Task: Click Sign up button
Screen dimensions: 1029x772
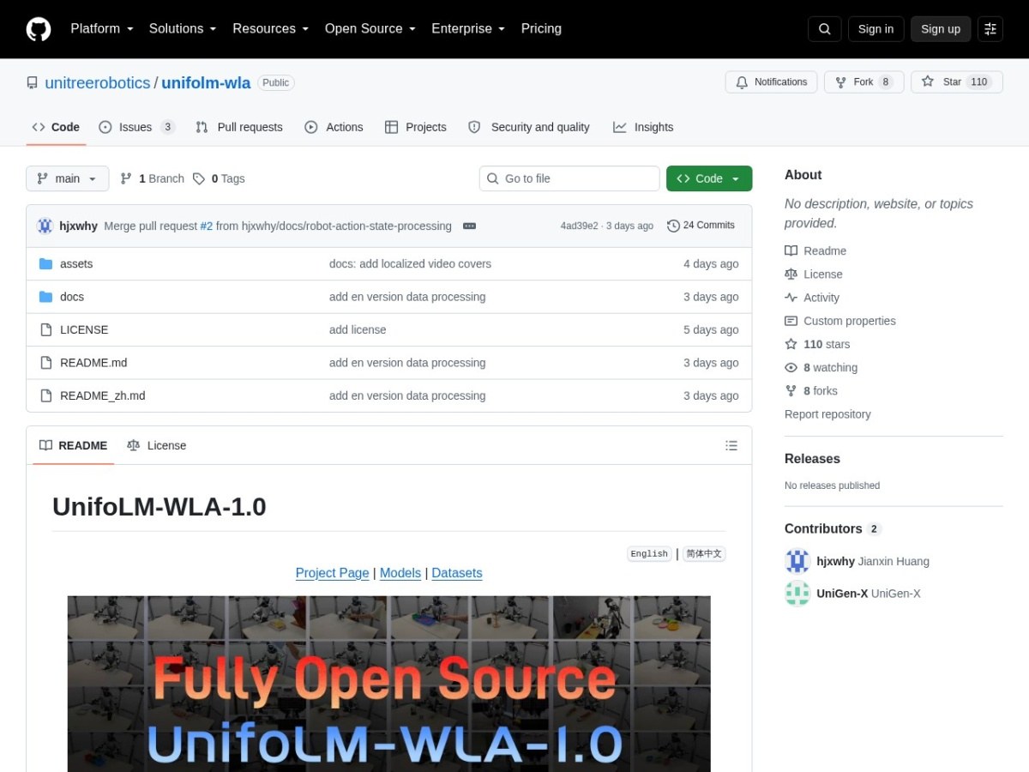Action: [941, 29]
